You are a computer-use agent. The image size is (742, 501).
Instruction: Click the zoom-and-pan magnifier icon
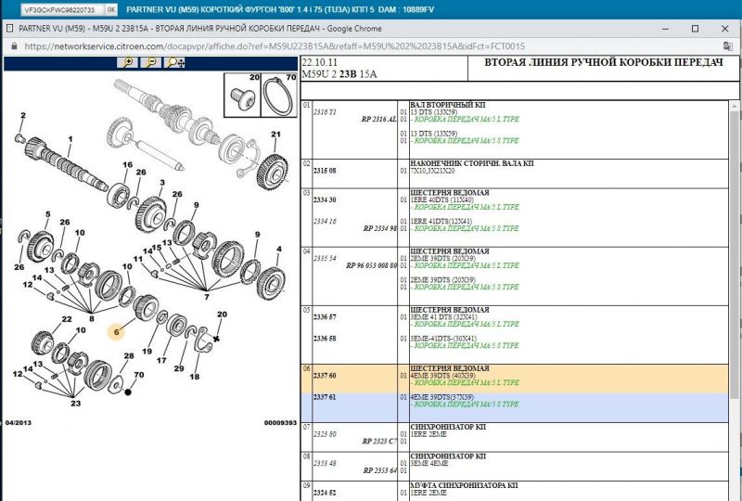(173, 63)
